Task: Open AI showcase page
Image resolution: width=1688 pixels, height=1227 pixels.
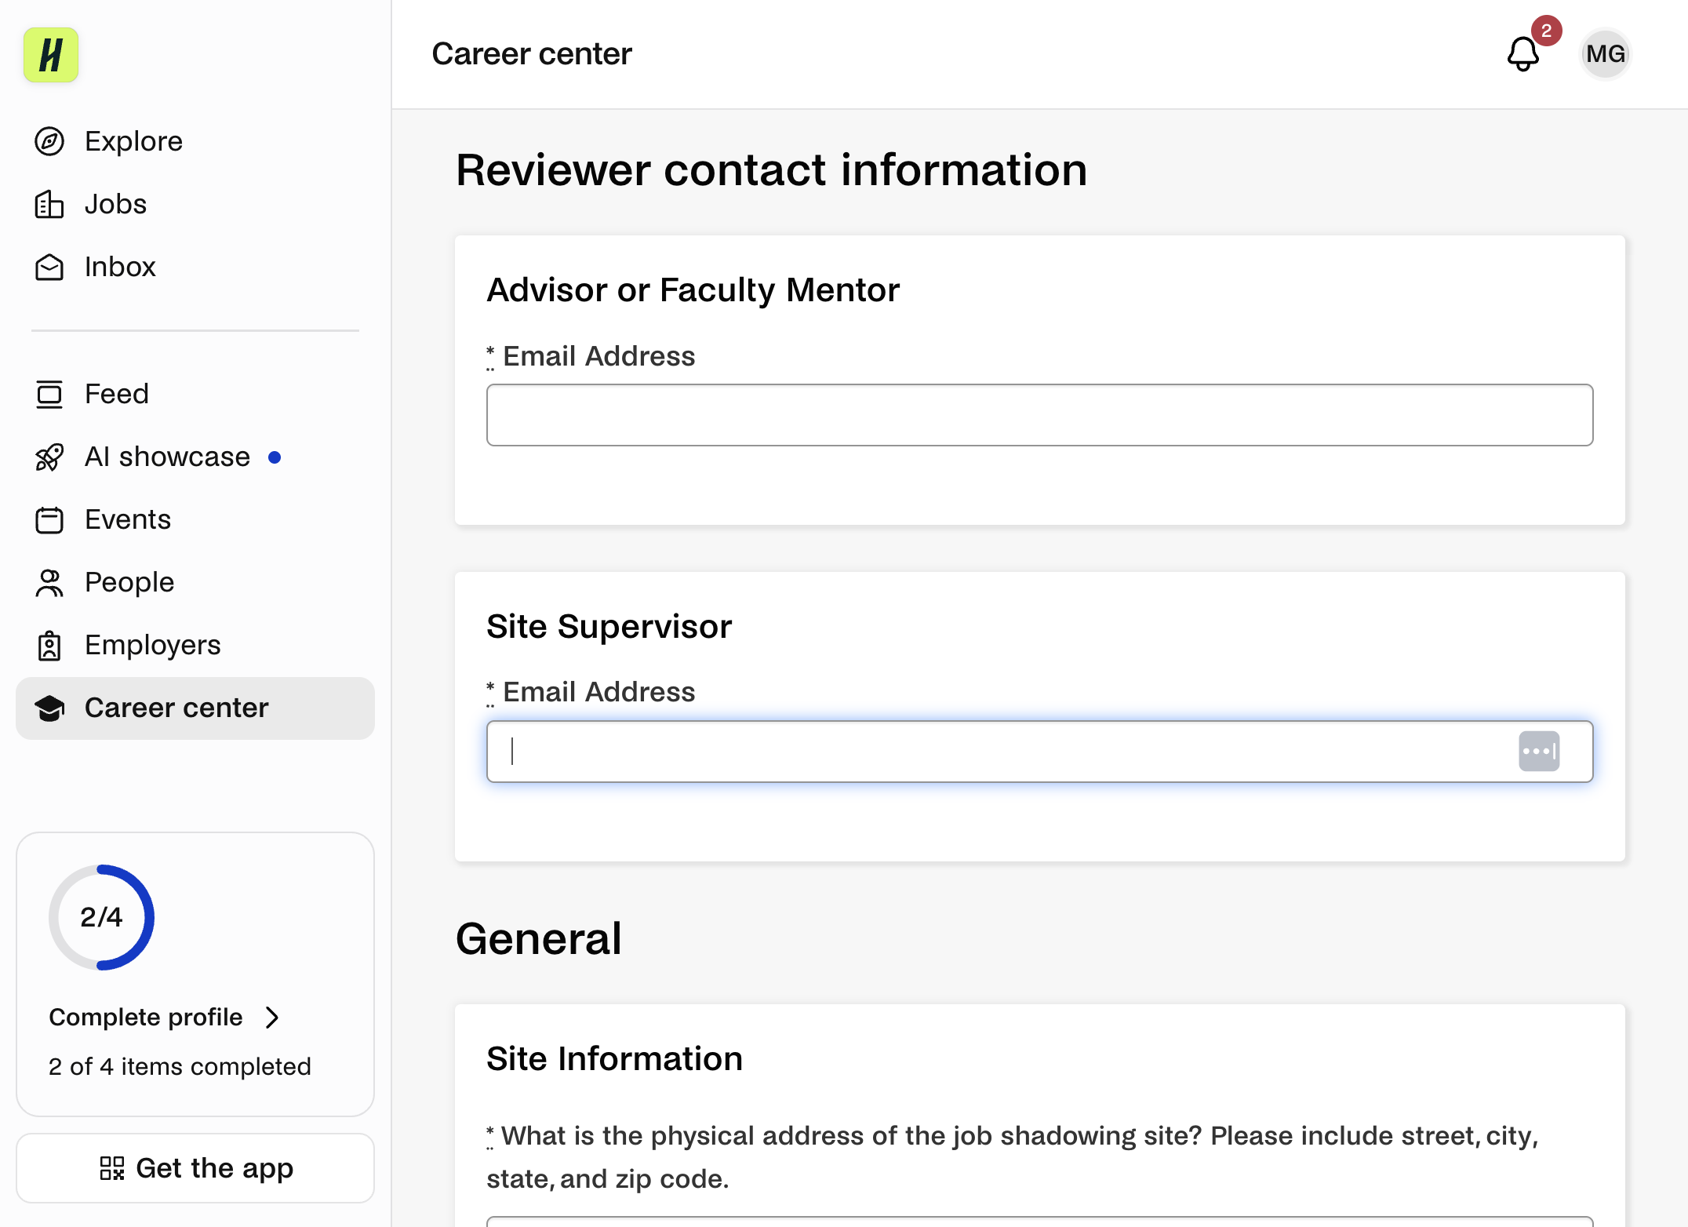Action: (x=195, y=457)
